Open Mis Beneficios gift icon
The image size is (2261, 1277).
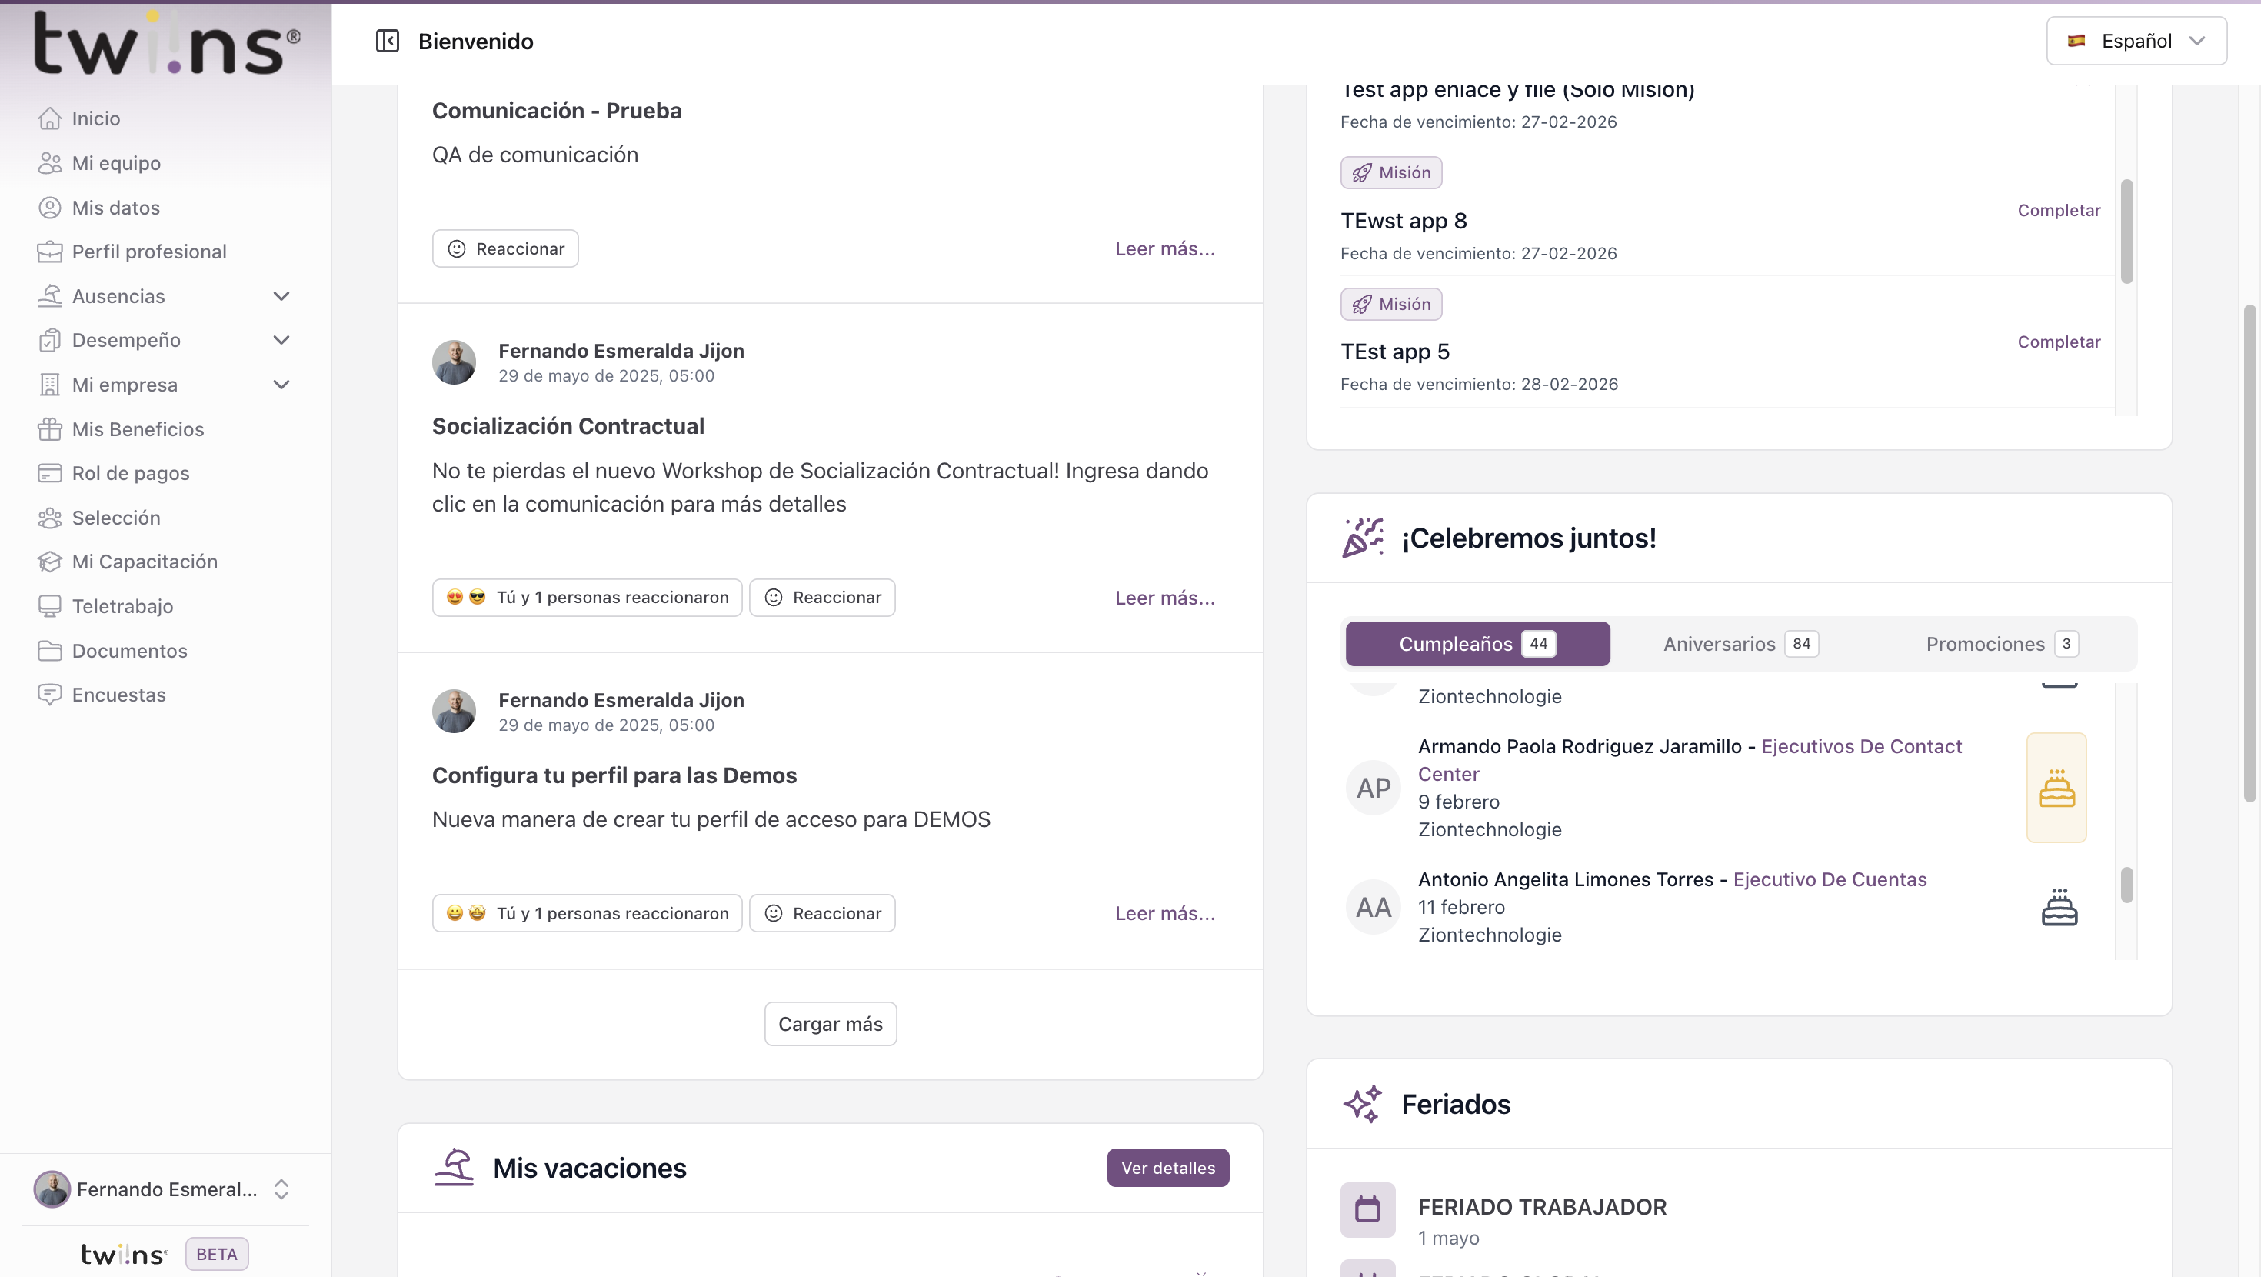tap(50, 429)
